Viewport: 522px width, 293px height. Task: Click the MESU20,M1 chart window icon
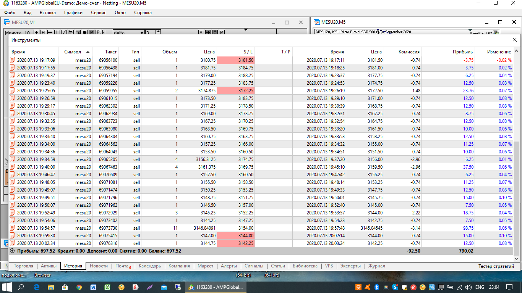point(7,22)
